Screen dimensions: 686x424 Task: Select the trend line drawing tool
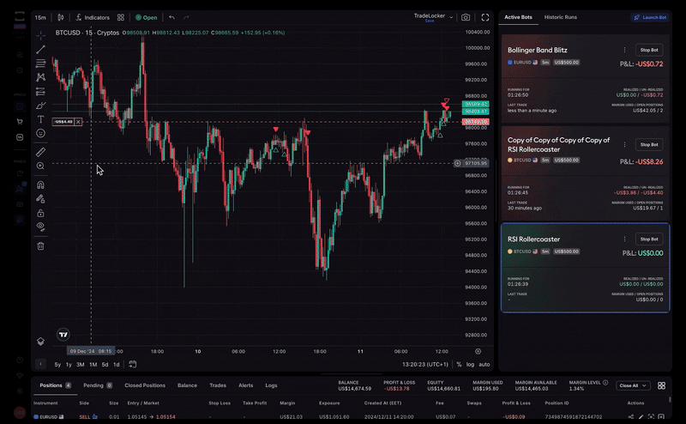tap(40, 50)
